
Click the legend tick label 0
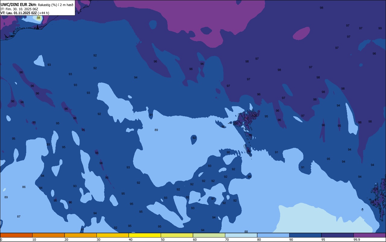(x=1, y=240)
